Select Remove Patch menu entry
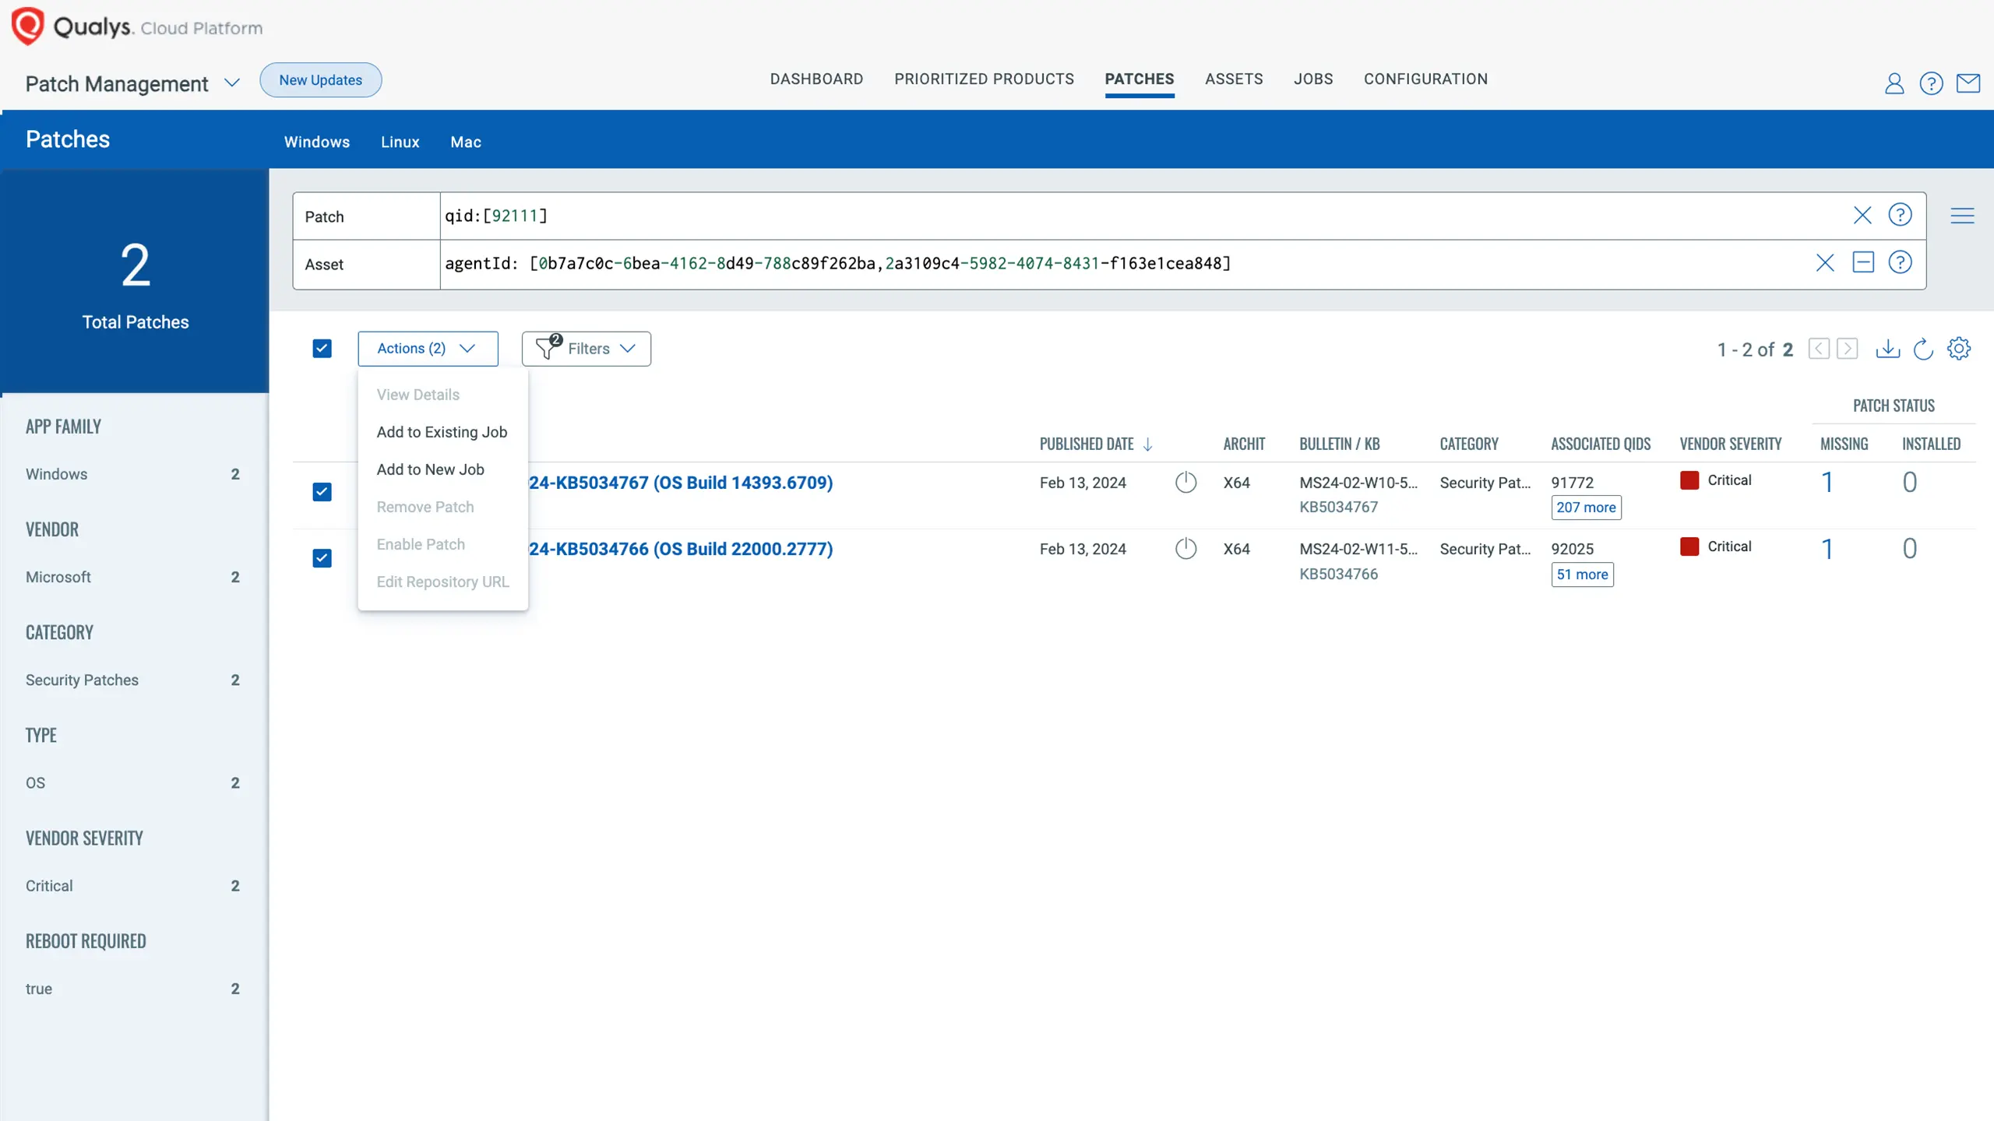The width and height of the screenshot is (1994, 1121). [425, 507]
